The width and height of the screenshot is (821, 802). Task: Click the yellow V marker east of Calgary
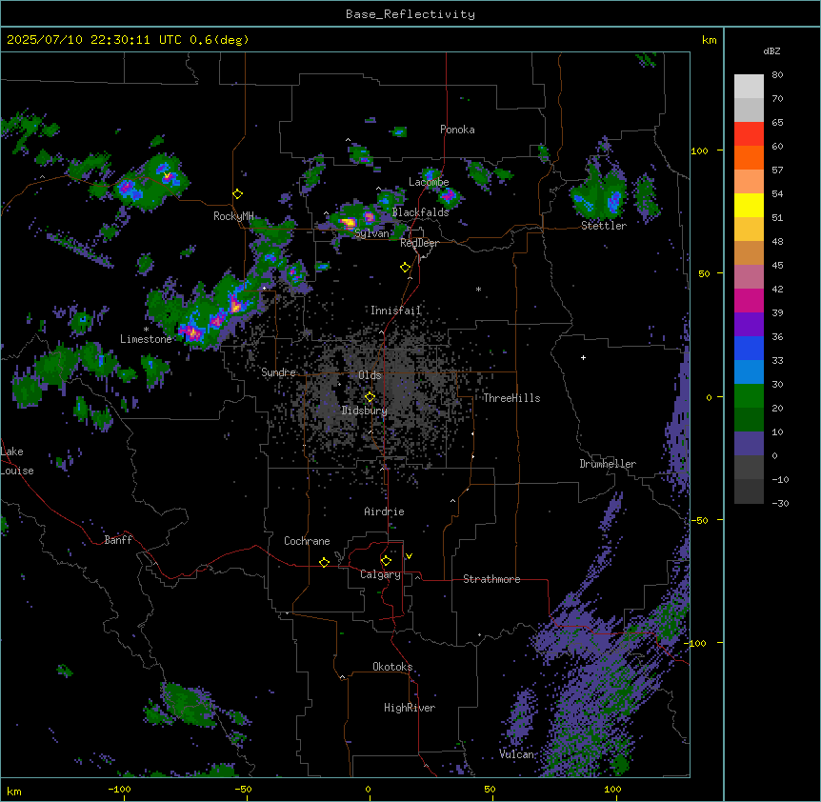pos(409,556)
